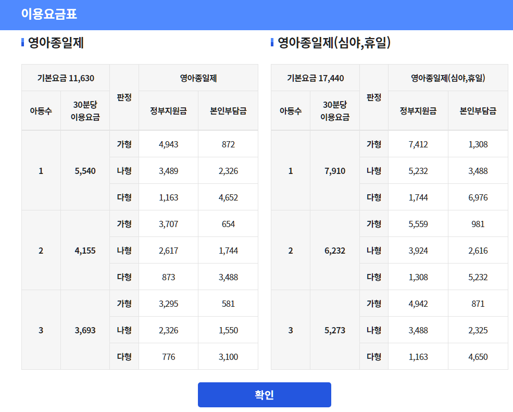
Task: Click the 7,910 fee per 30 minutes cell
Action: coord(335,170)
